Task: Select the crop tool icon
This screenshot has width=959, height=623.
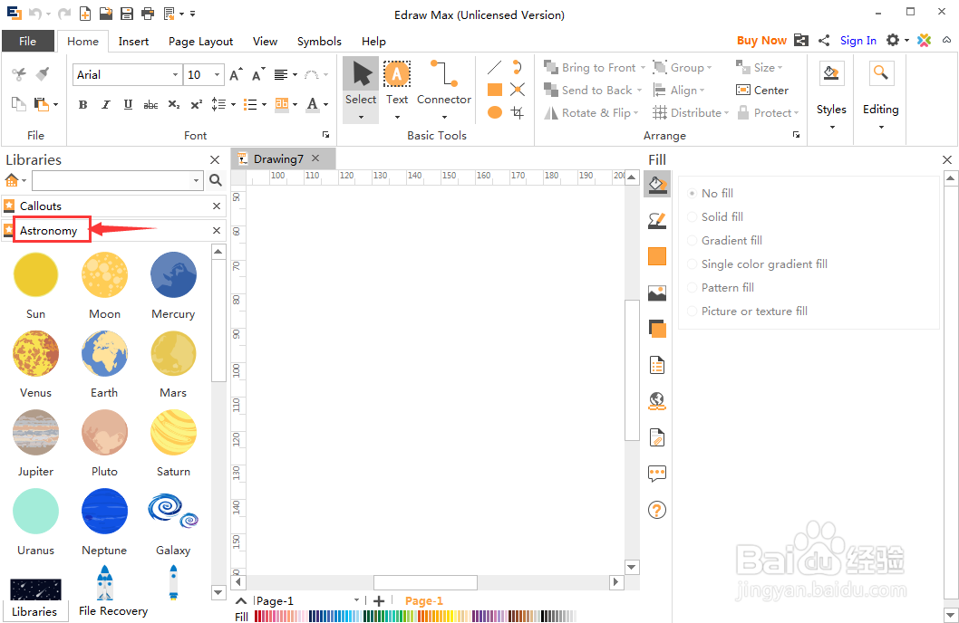Action: pos(518,112)
